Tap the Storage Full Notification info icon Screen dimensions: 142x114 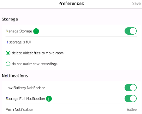pos(49,99)
